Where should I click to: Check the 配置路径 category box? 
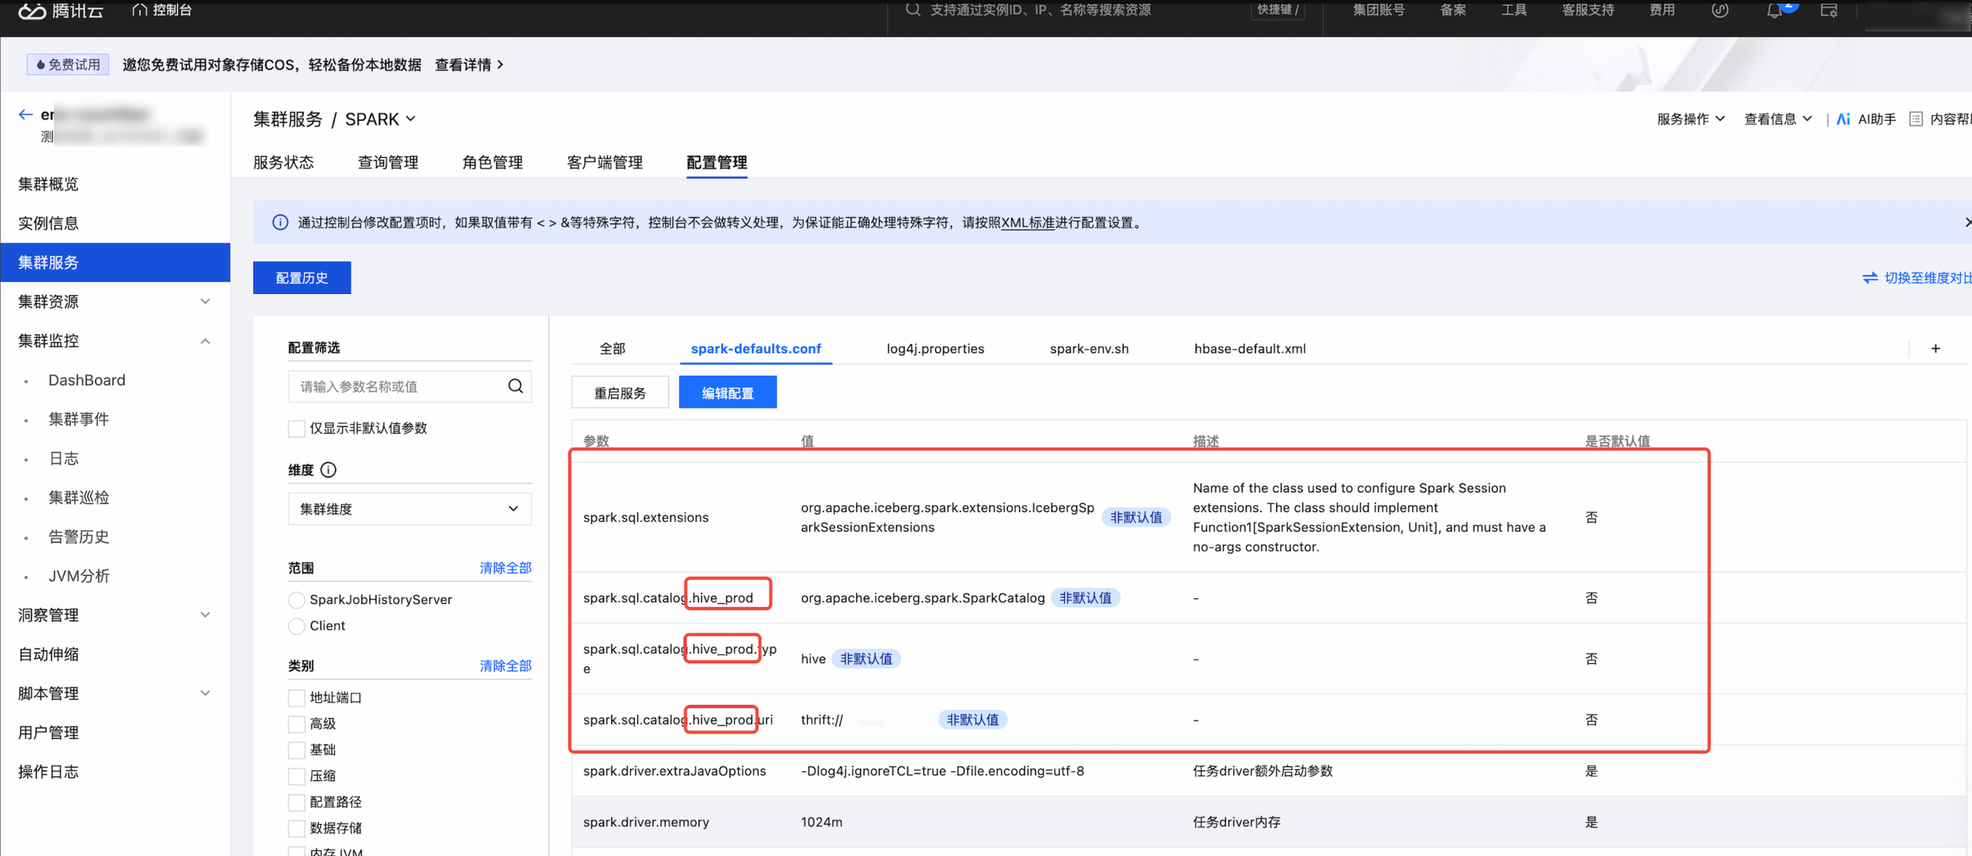tap(296, 802)
